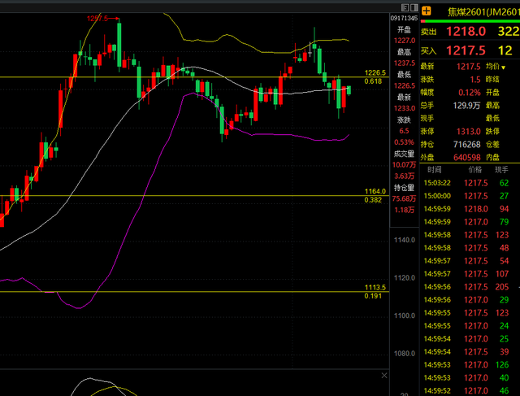
Task: Click the red-green buy/sell ratio bar
Action: pos(470,21)
